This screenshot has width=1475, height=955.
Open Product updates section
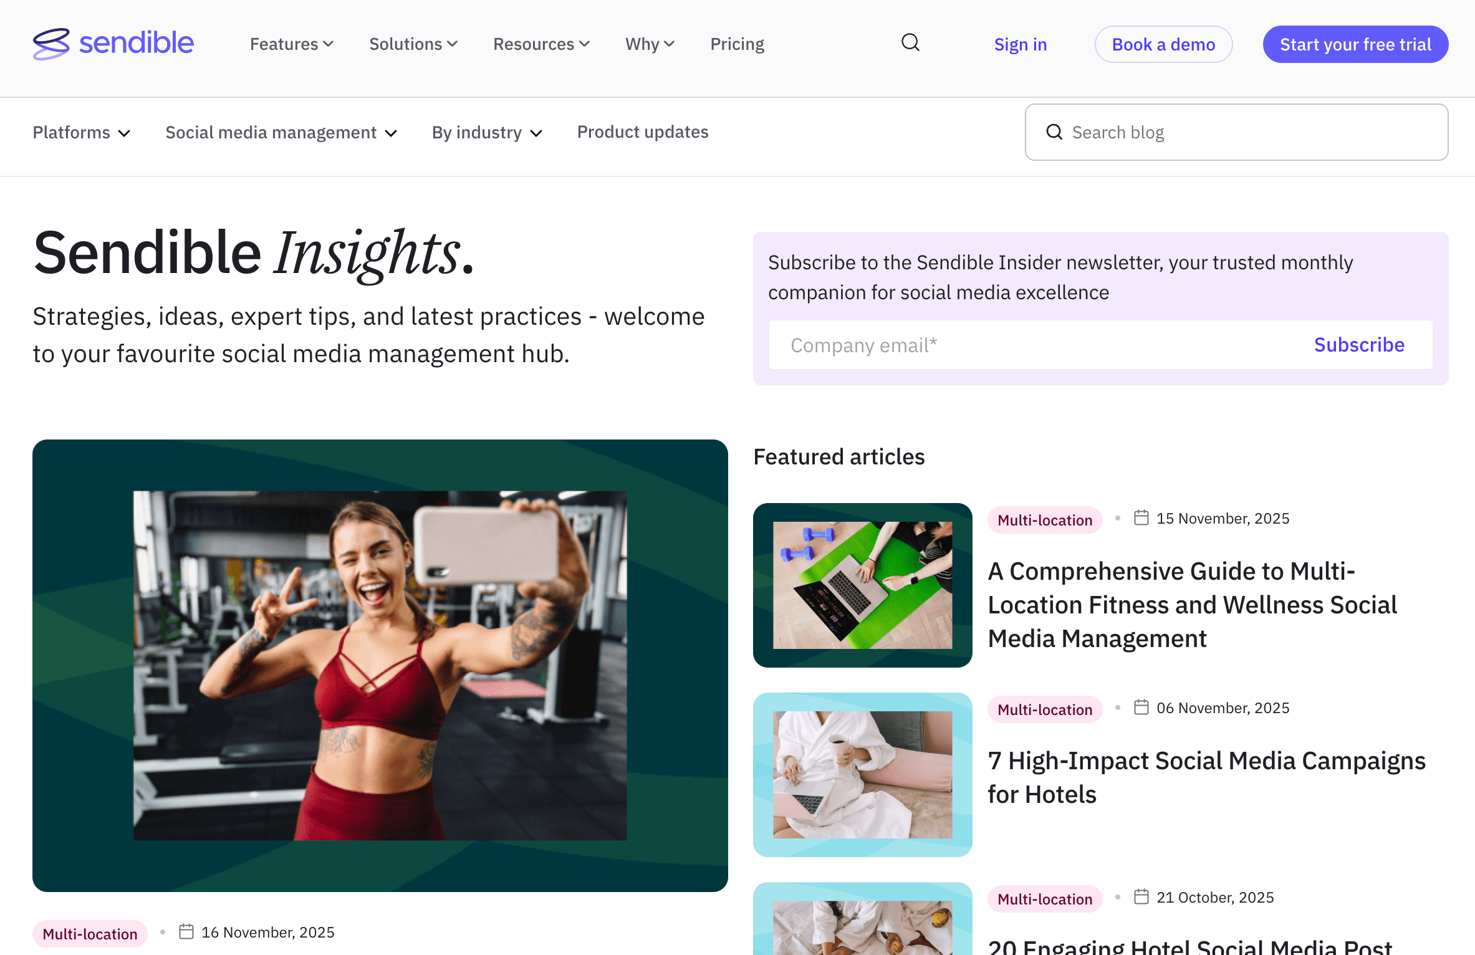643,132
